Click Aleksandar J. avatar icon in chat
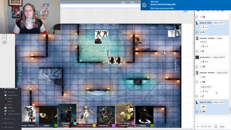Viewport: 231px width, 130px height. [197, 57]
